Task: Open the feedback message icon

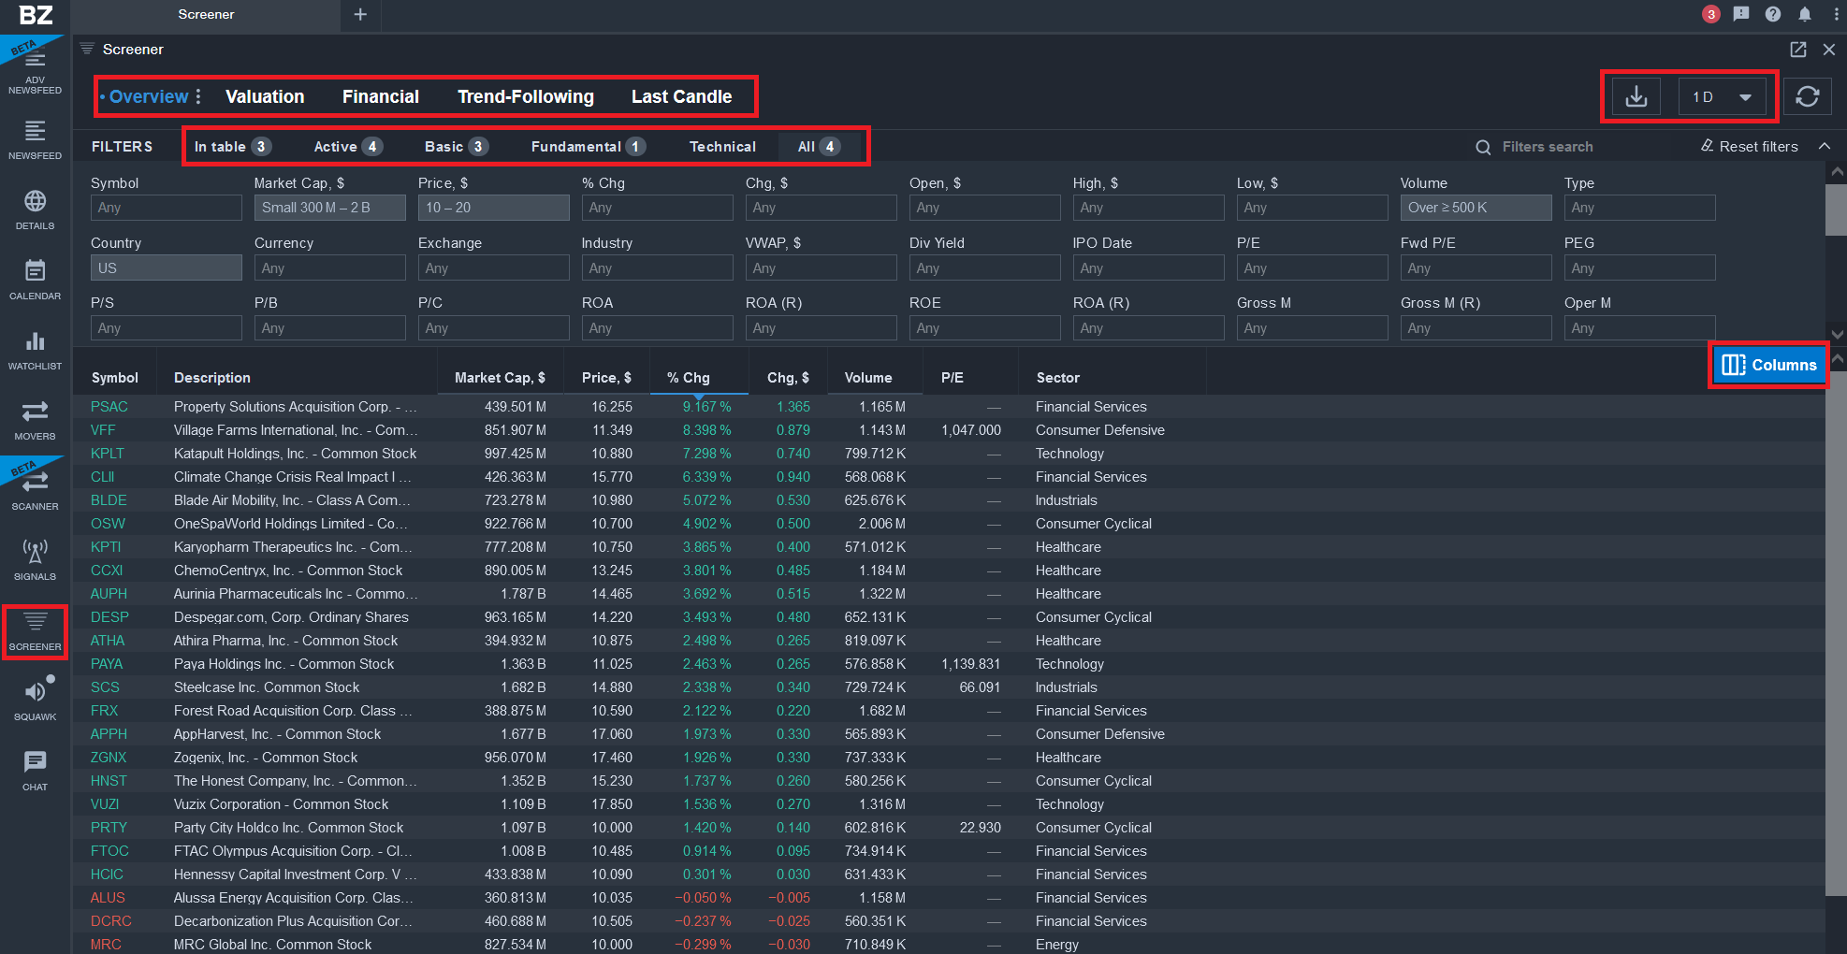Action: pos(1741,14)
